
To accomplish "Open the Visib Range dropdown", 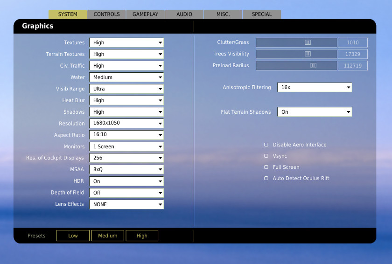I will point(126,89).
